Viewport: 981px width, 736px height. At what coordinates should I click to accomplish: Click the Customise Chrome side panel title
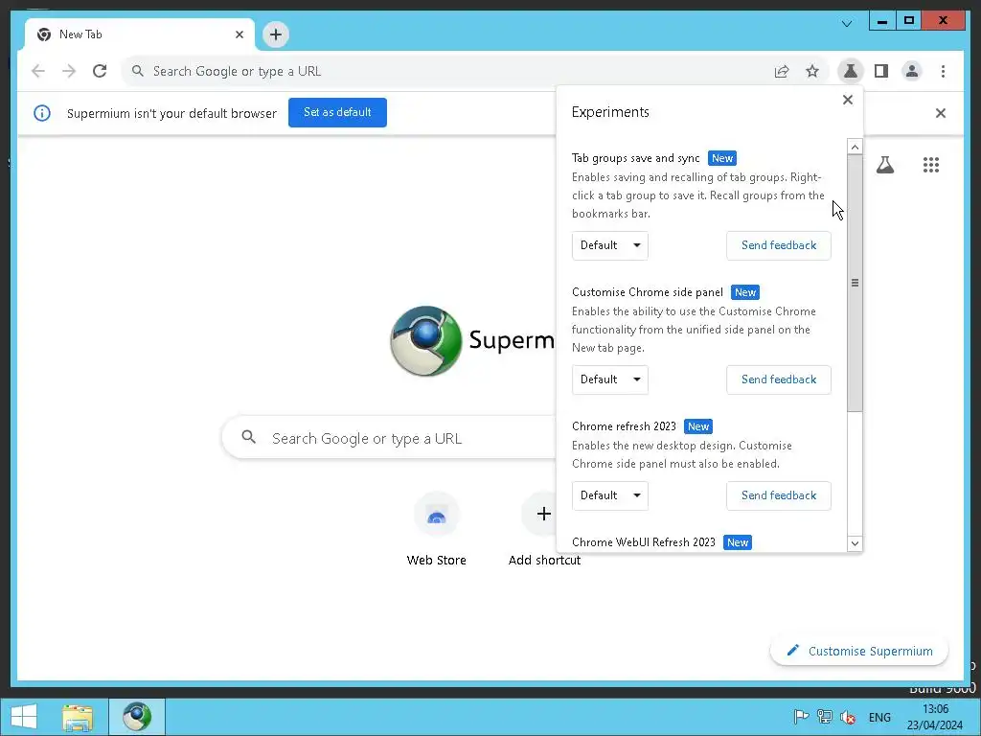point(647,292)
